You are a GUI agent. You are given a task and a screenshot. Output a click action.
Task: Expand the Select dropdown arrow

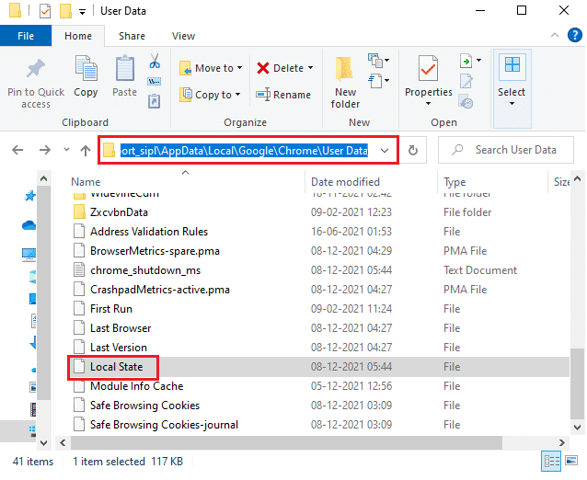(x=512, y=104)
